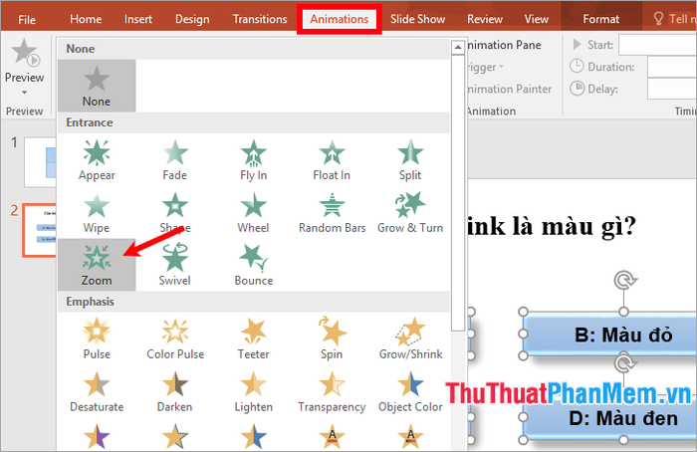Select the Color Pulse emphasis effect

[x=175, y=335]
